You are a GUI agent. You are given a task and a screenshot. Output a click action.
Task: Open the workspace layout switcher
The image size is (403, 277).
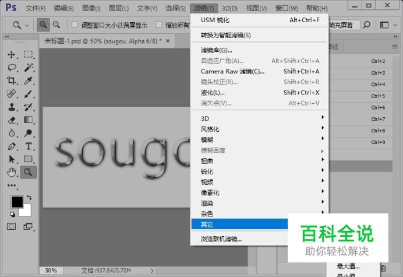click(x=384, y=25)
